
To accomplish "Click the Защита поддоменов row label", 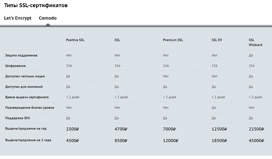I will point(21,55).
